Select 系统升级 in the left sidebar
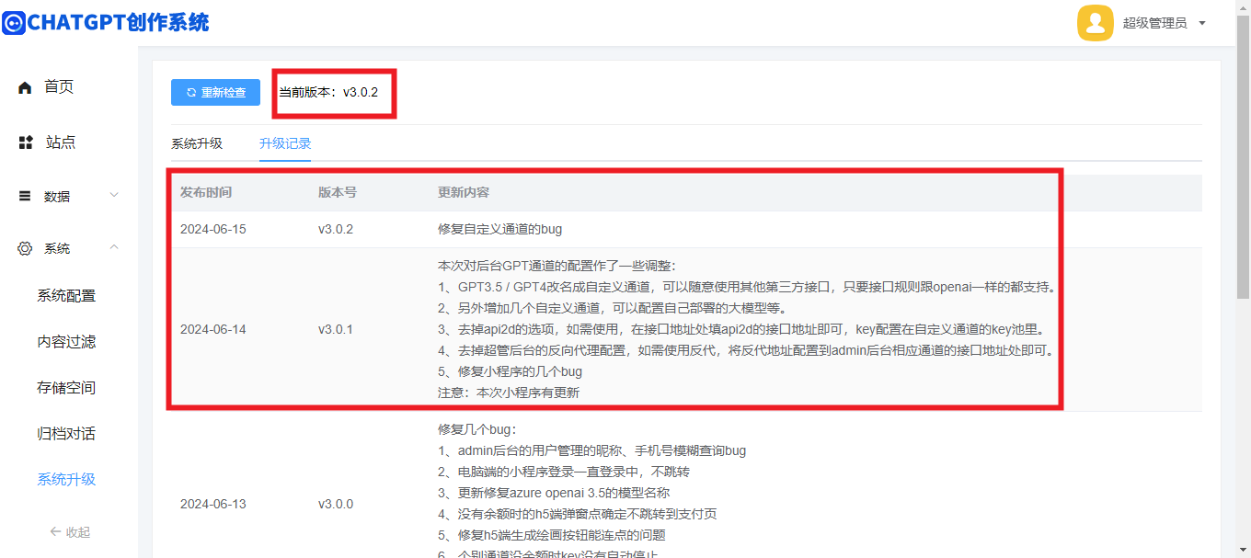 coord(66,479)
